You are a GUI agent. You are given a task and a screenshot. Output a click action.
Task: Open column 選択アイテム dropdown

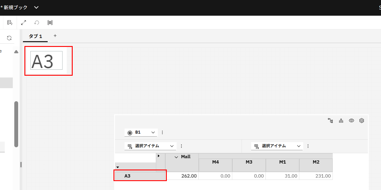[x=277, y=146]
